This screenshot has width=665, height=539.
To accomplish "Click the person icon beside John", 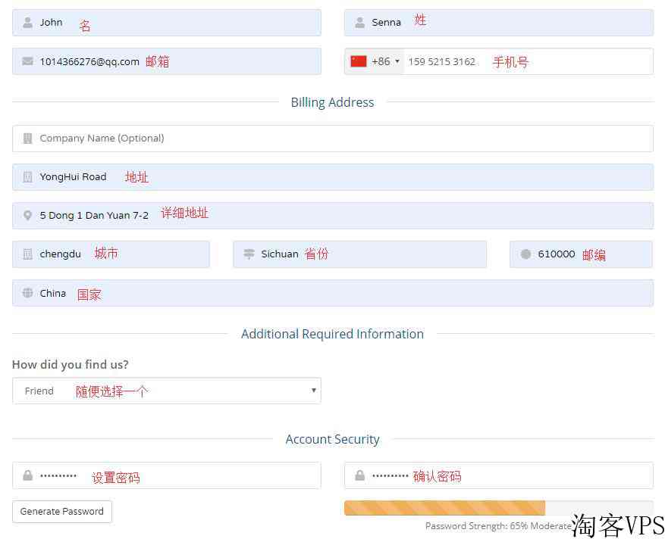I will pyautogui.click(x=27, y=23).
